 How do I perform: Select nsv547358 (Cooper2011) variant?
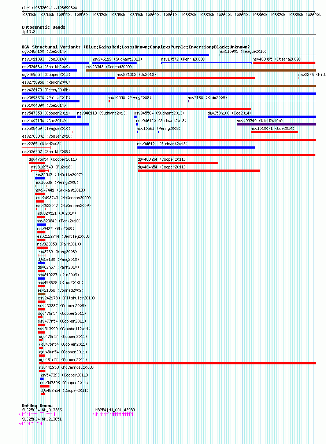click(46, 113)
